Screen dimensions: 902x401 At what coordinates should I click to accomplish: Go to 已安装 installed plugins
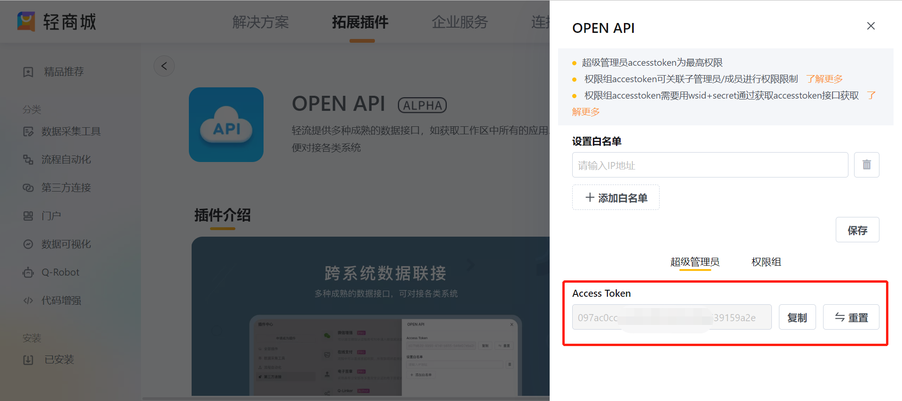(59, 360)
